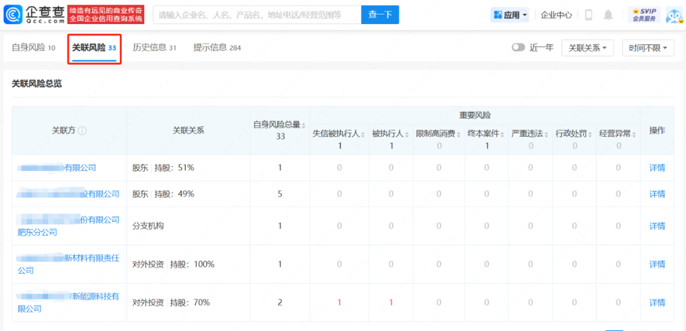686x331 pixels.
Task: Select the 关联风险 tab
Action: (94, 47)
